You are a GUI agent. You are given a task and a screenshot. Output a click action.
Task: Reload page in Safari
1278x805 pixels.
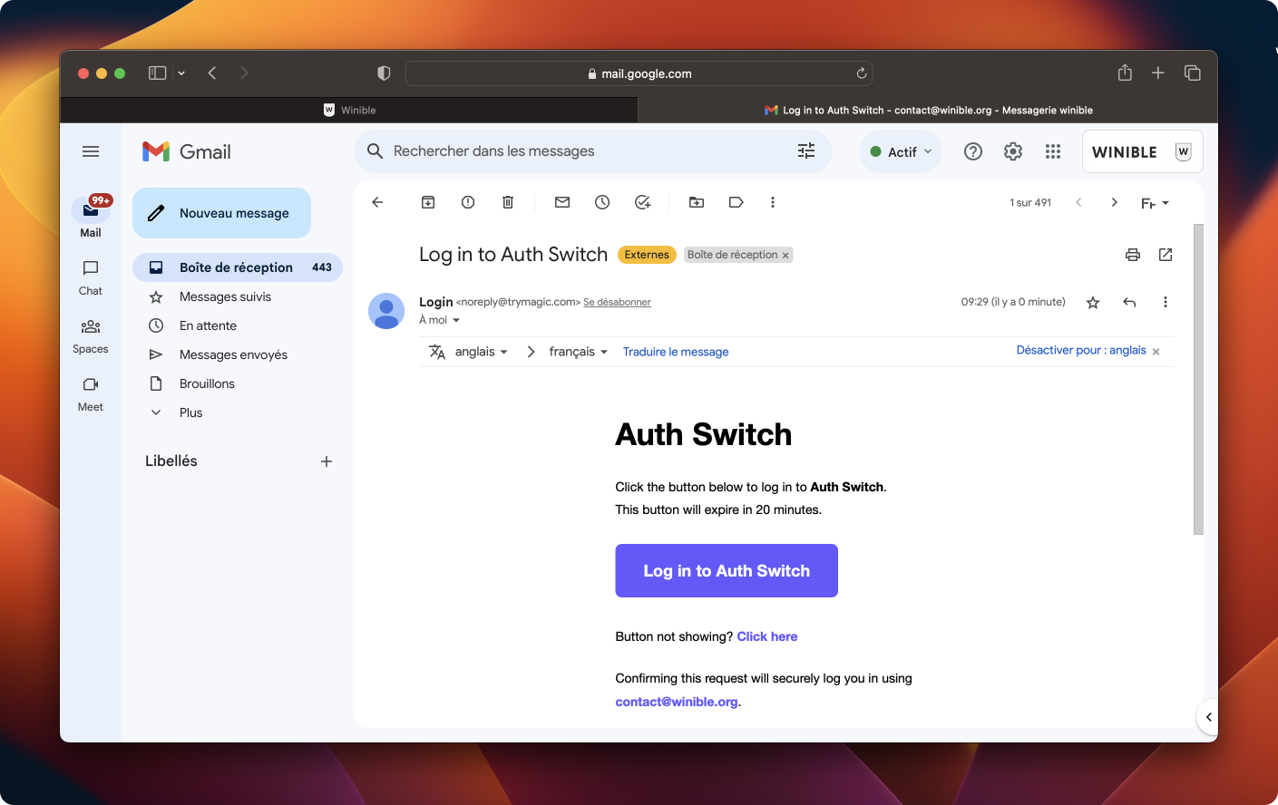tap(862, 73)
